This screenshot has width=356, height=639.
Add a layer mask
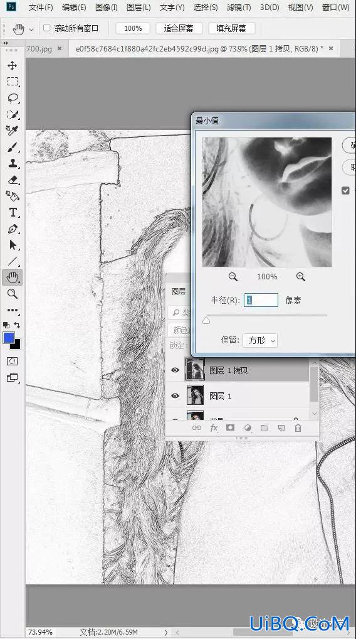tap(230, 427)
